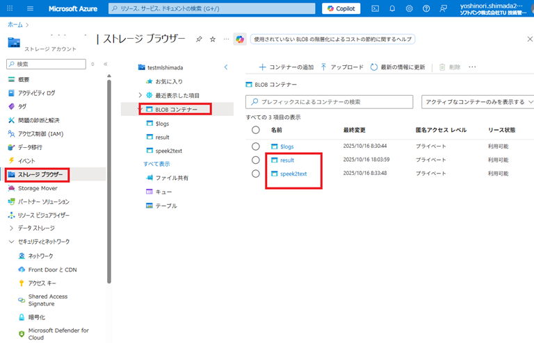Open the speek2text container link
The height and width of the screenshot is (343, 534).
pyautogui.click(x=293, y=174)
